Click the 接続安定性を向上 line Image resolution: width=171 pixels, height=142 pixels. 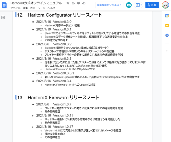(x=55, y=134)
